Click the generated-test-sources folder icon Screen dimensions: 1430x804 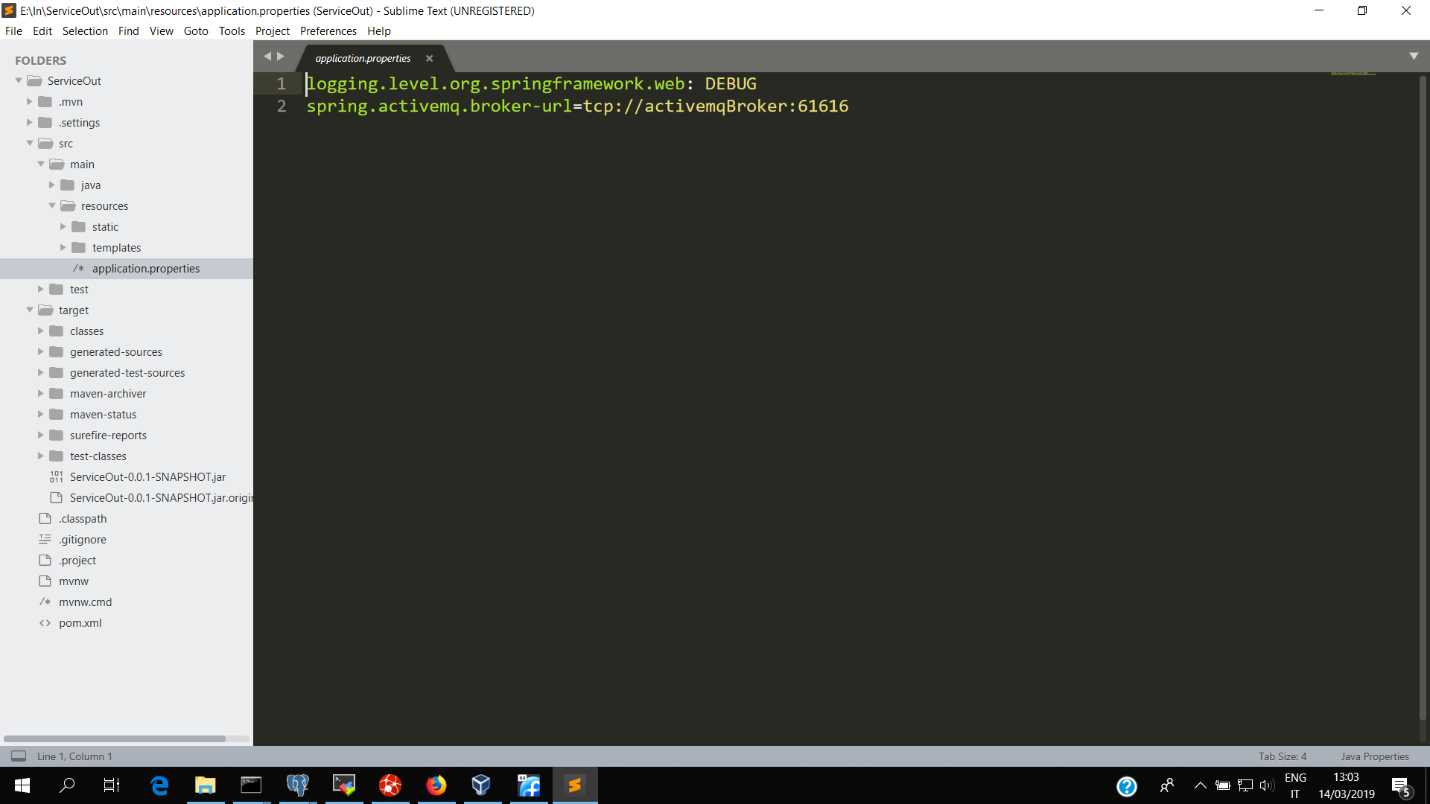(x=57, y=372)
